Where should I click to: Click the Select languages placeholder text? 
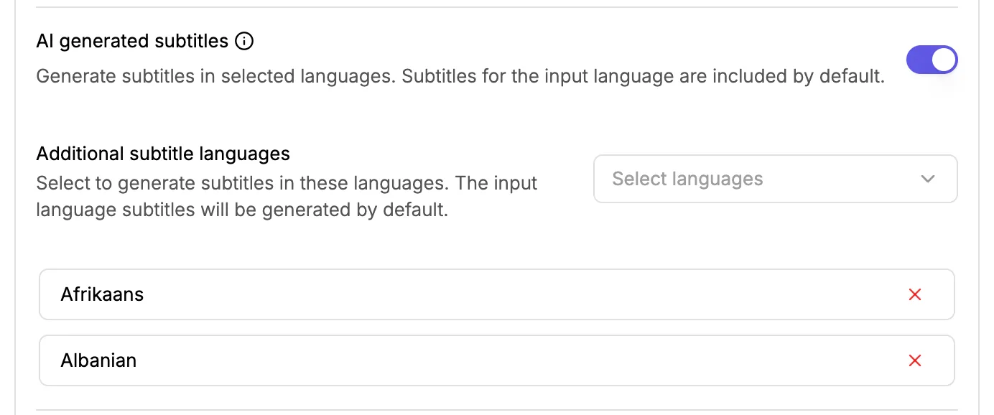[x=687, y=179]
